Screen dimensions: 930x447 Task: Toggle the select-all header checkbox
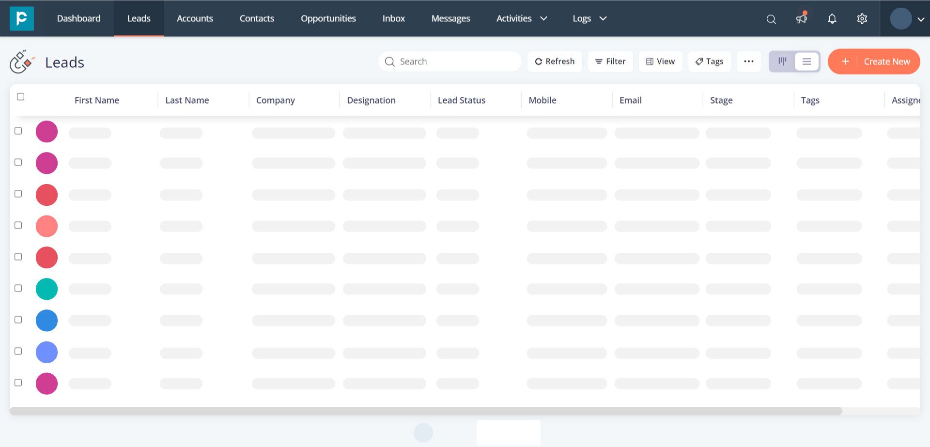pyautogui.click(x=20, y=97)
